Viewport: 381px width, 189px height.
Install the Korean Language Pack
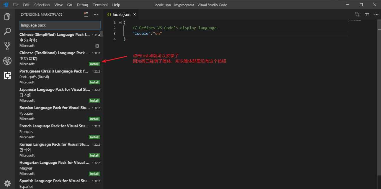coord(94,155)
